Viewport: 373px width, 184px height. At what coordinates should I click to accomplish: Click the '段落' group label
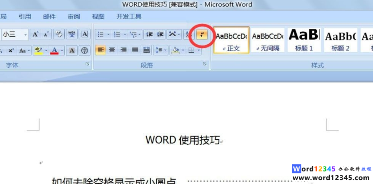pos(147,65)
